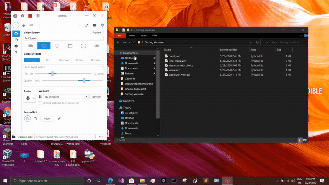329x185 pixels.
Task: Click Preview button next to Video Source
Action: 97,33
